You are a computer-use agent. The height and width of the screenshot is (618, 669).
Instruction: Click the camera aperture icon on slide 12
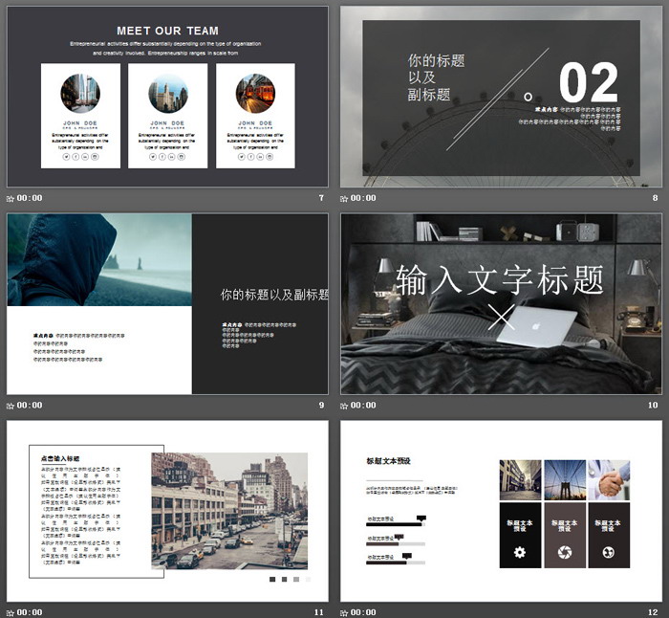[564, 552]
